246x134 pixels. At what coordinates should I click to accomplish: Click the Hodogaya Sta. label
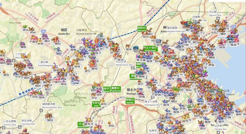pyautogui.click(x=153, y=105)
